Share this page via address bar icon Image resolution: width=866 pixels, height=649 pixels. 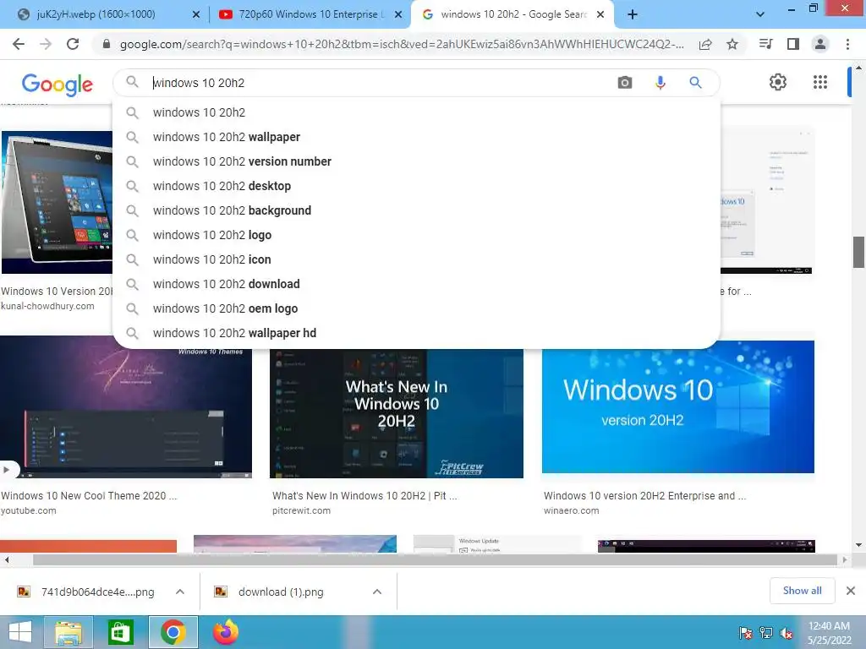[x=705, y=44]
